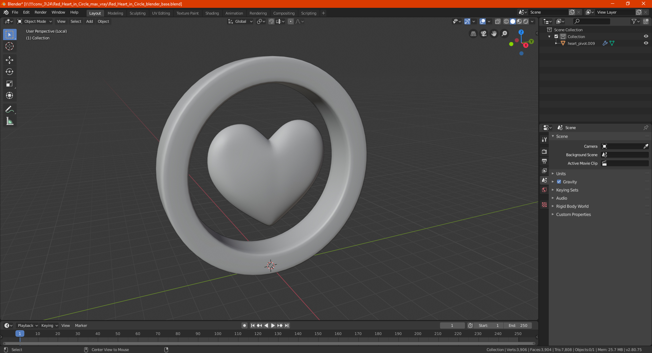Uncheck the Collection checkbox in outliner
652x353 pixels.
tap(556, 37)
